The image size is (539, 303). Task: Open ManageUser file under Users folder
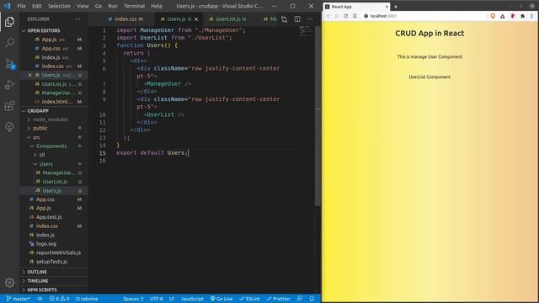(58, 173)
